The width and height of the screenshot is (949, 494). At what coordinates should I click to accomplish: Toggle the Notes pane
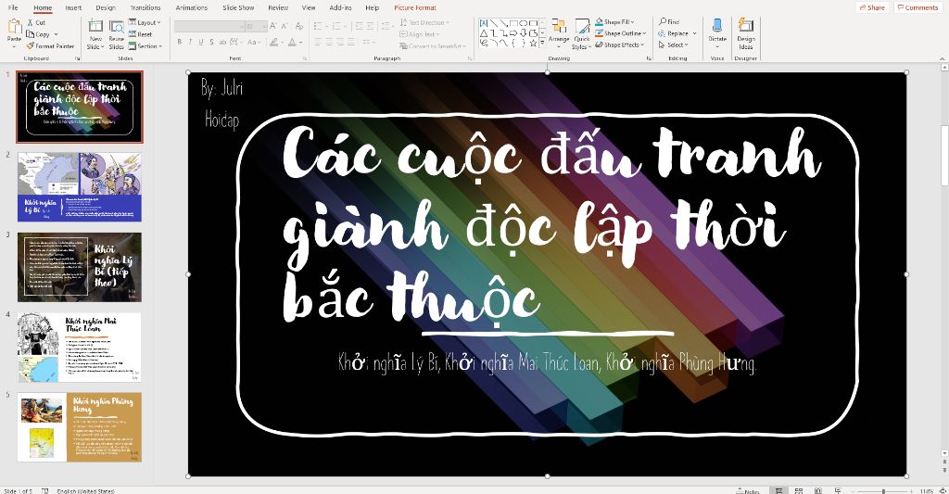pyautogui.click(x=748, y=491)
